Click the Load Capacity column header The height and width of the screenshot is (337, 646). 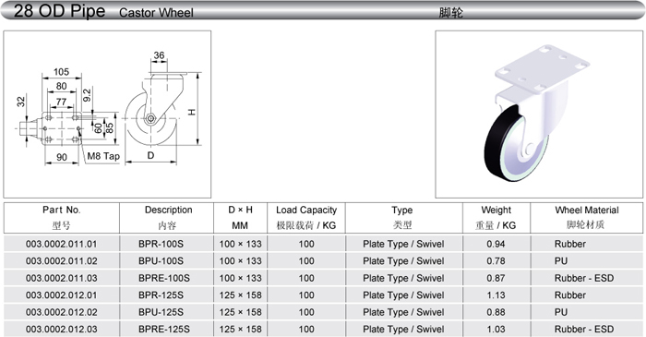coord(306,217)
